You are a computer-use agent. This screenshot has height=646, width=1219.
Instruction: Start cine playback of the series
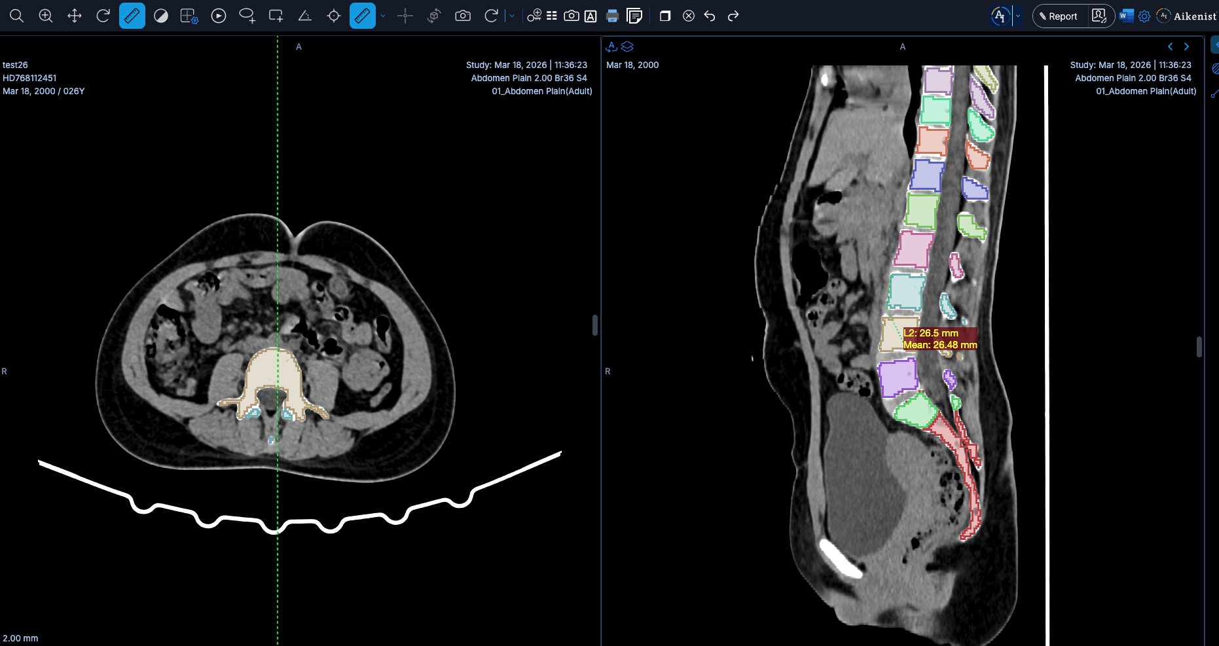tap(219, 16)
